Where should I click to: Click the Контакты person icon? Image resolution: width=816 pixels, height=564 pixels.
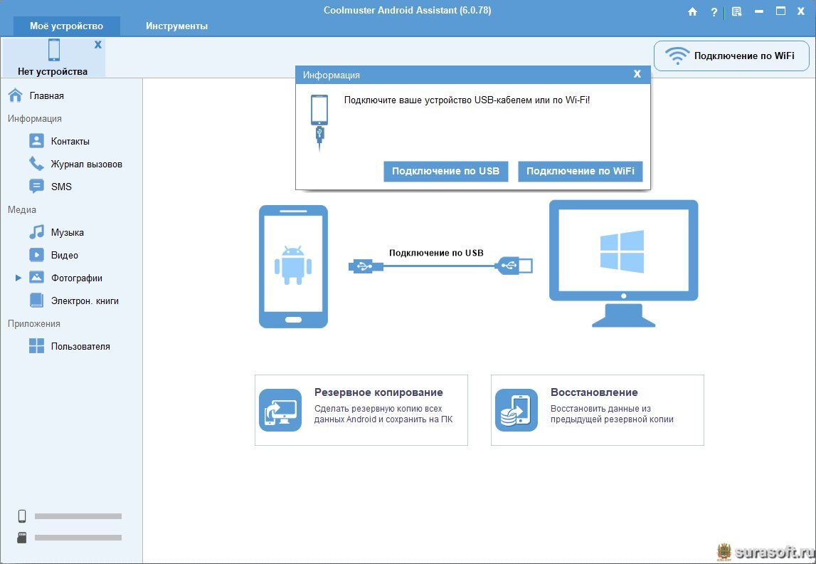(36, 140)
